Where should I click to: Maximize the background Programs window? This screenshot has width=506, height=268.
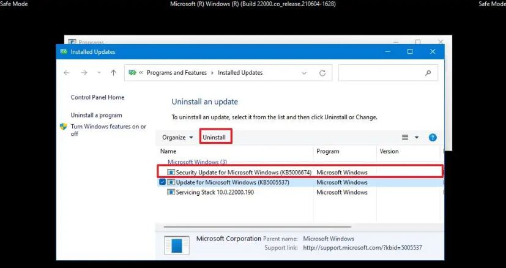(x=418, y=42)
